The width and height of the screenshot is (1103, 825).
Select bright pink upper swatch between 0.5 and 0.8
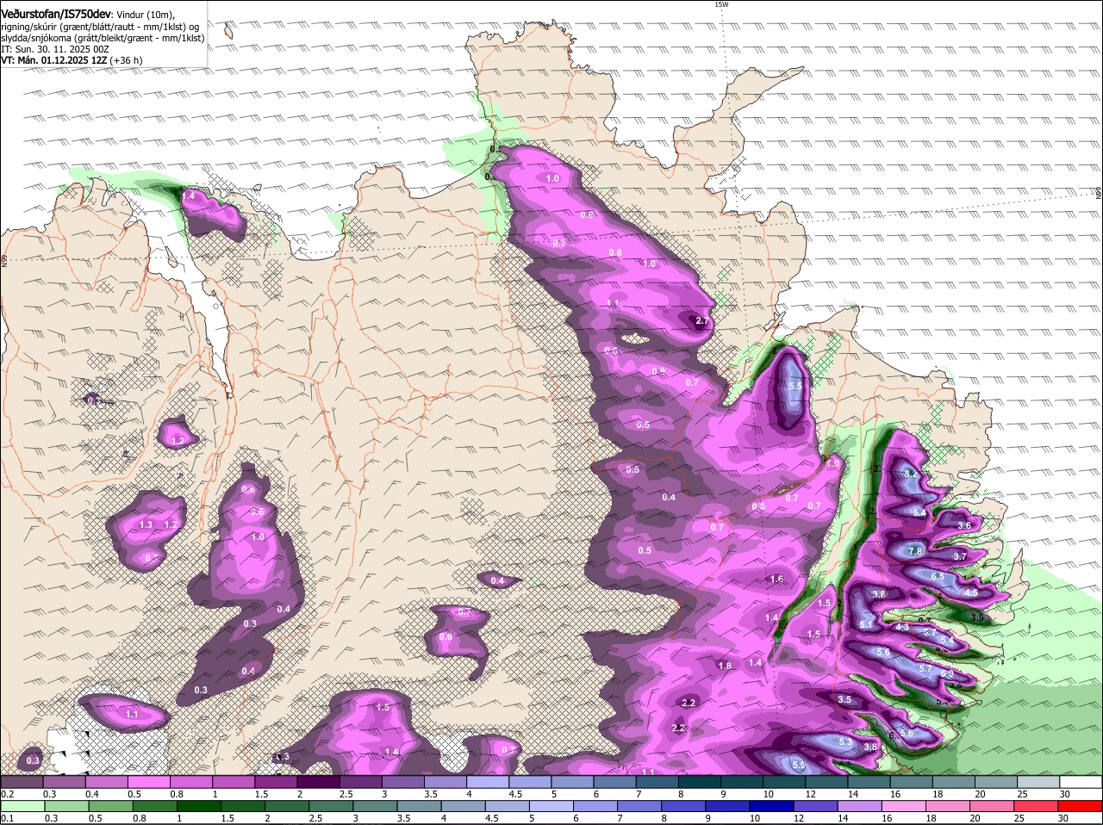(x=148, y=782)
